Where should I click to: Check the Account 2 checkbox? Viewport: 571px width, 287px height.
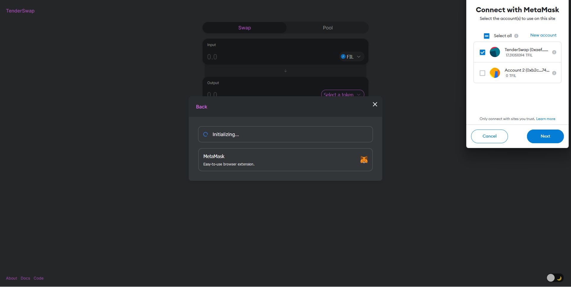(482, 73)
